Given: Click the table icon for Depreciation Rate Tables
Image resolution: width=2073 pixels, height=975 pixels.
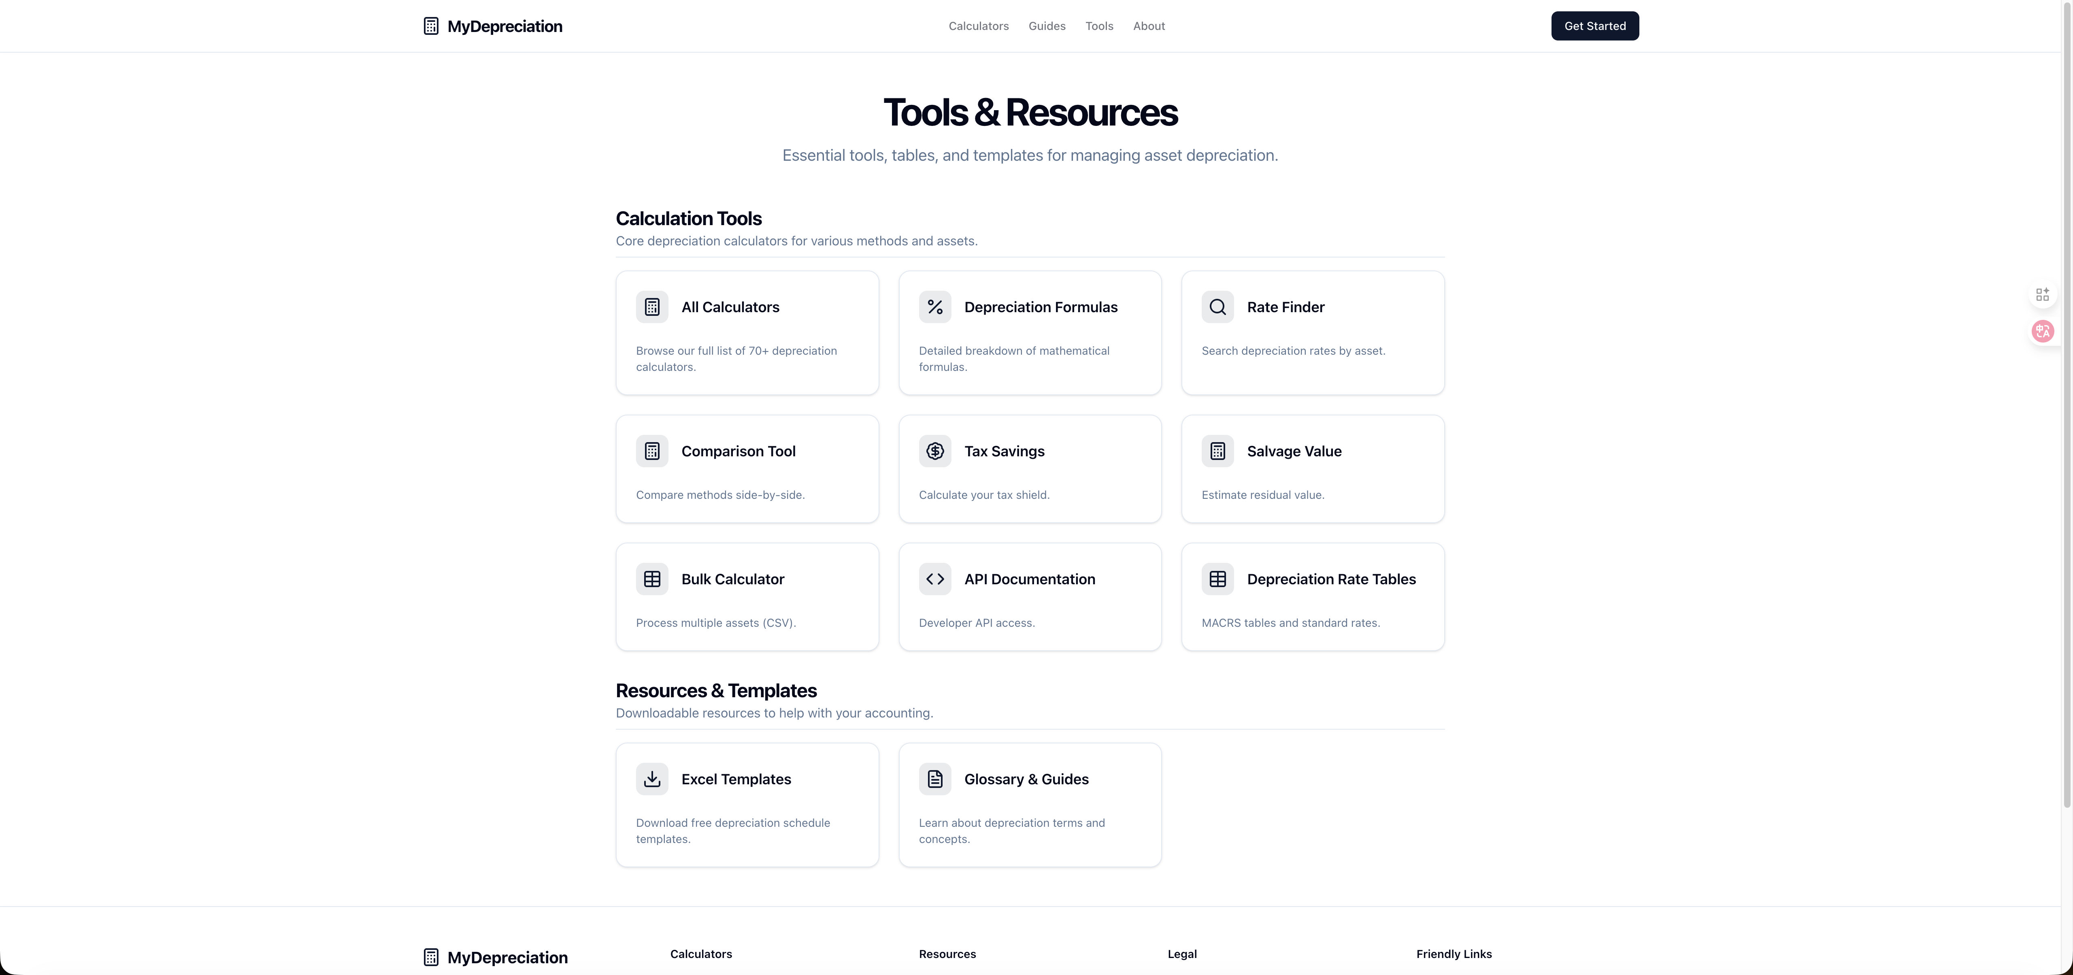Looking at the screenshot, I should click(1217, 579).
